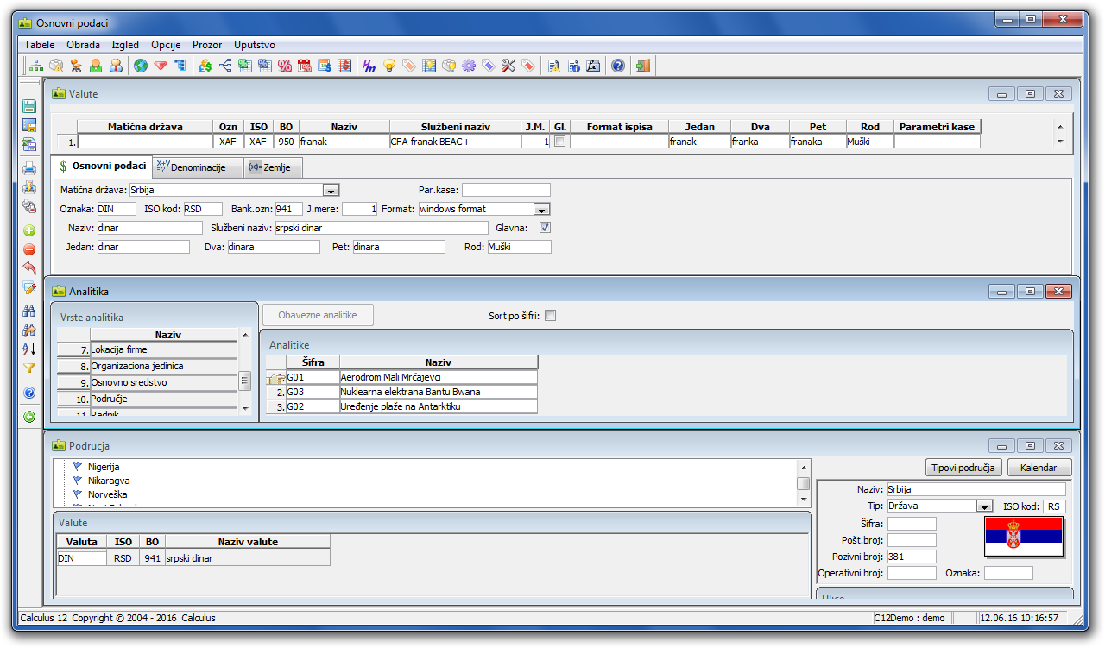Click the wrench and screwdriver tools icon
1105x648 pixels.
pyautogui.click(x=508, y=66)
